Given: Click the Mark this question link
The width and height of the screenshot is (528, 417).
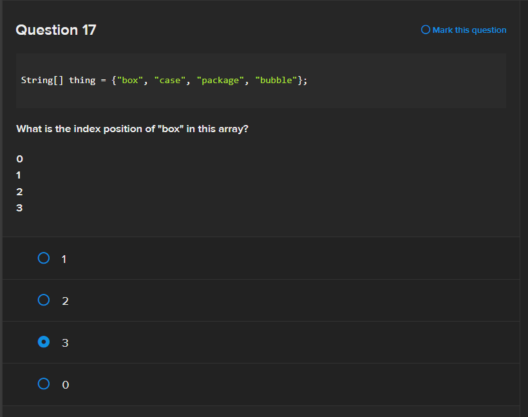Looking at the screenshot, I should [x=469, y=30].
